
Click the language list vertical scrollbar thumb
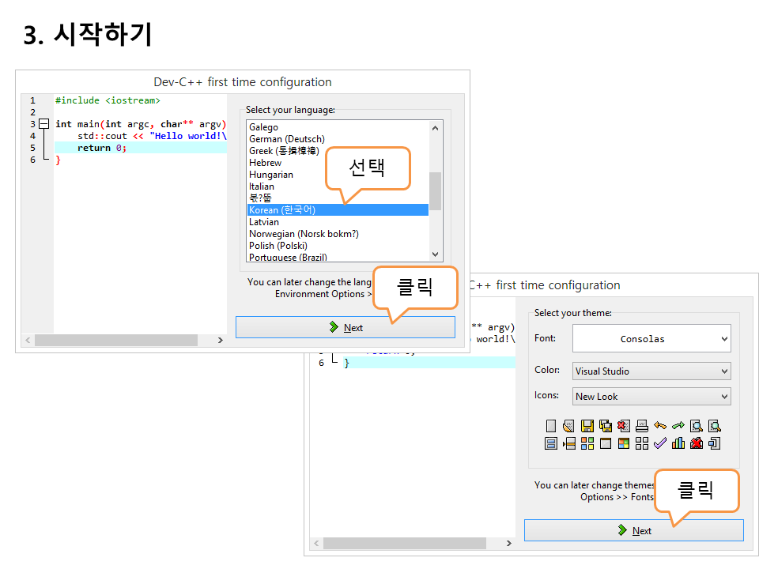pyautogui.click(x=435, y=191)
